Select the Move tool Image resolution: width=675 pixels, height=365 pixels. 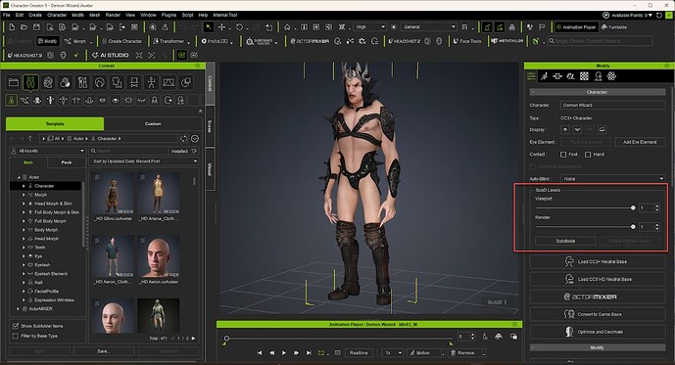coord(221,27)
